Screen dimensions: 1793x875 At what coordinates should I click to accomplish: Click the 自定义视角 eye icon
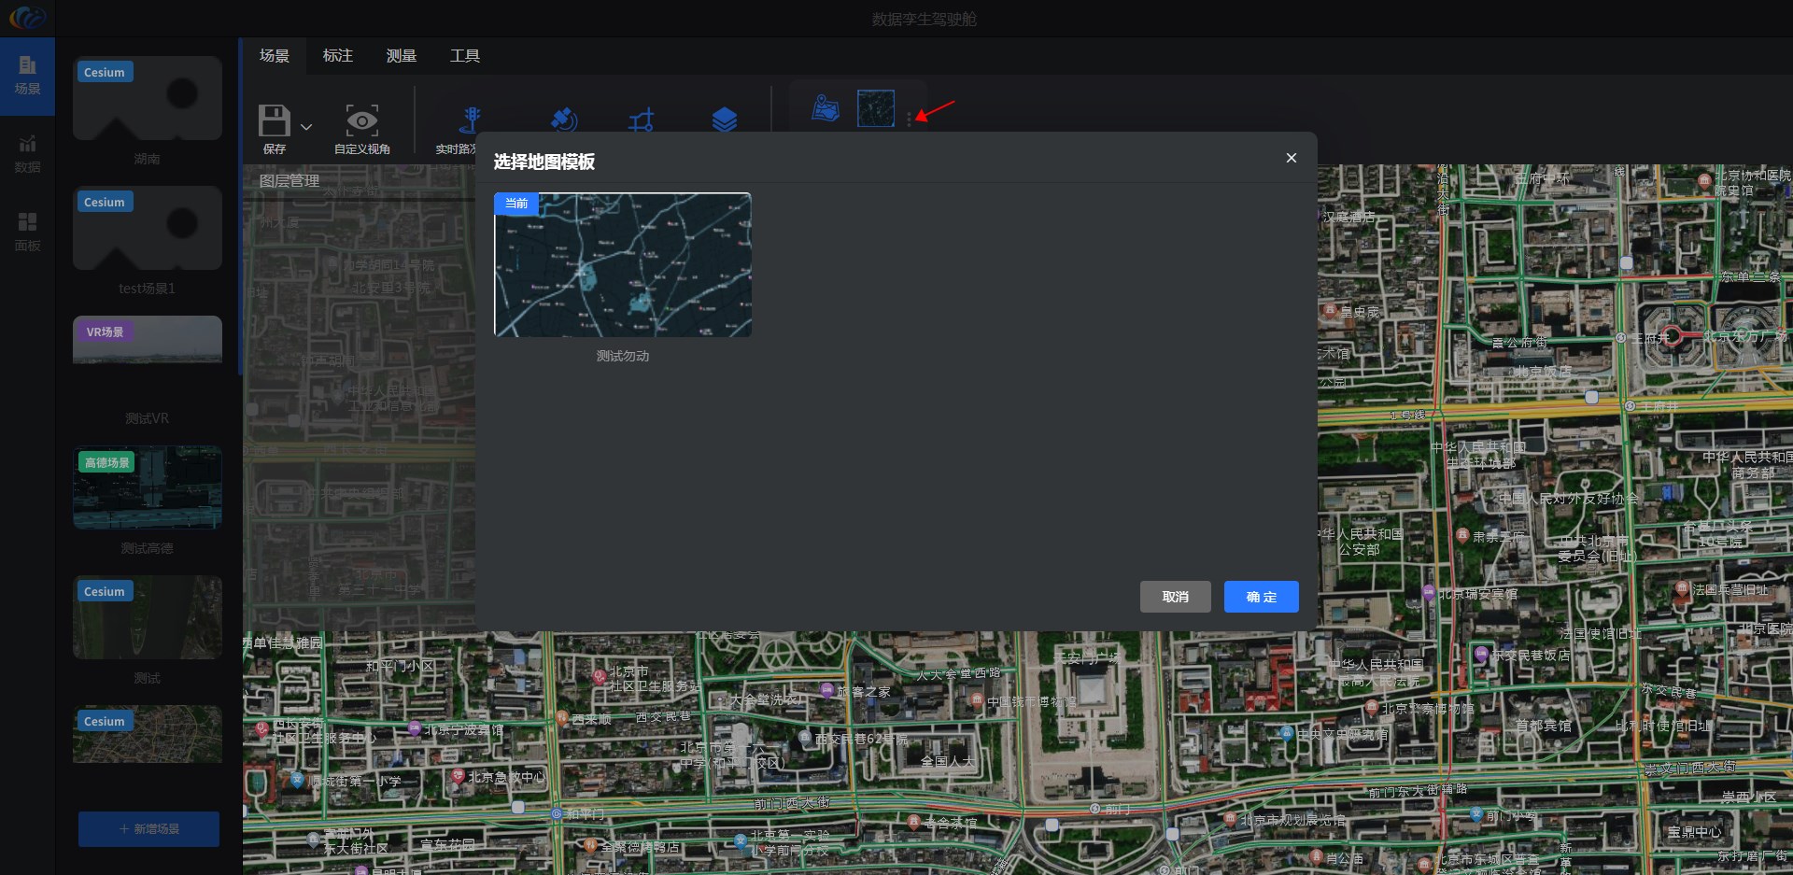(x=361, y=120)
